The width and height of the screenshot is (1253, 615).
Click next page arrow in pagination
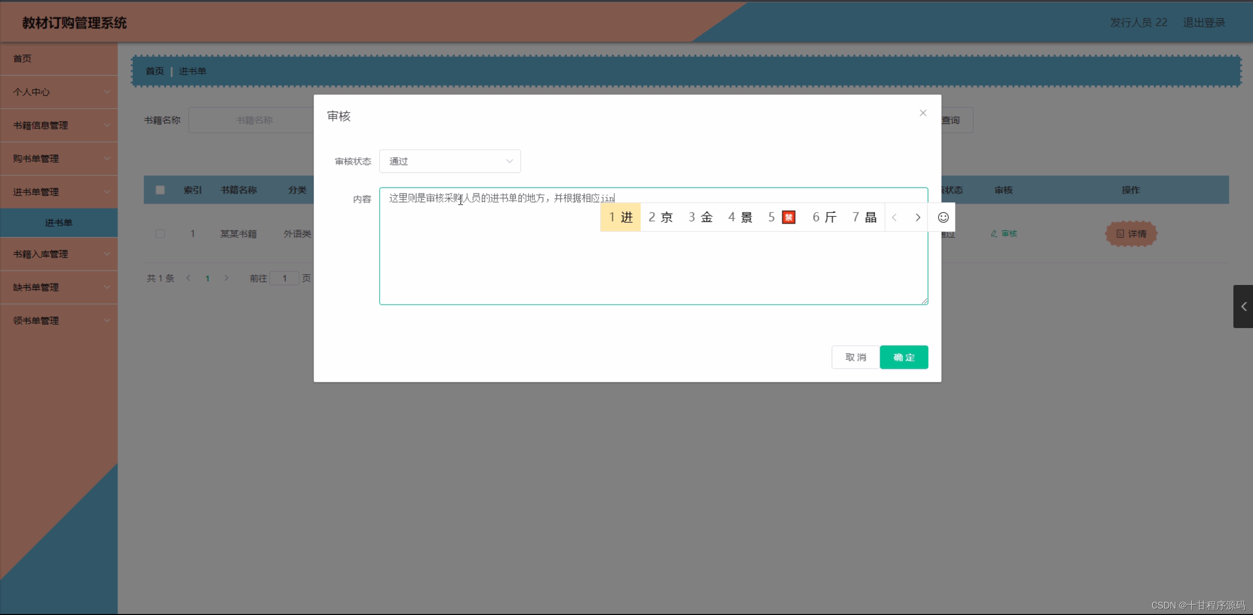(226, 278)
